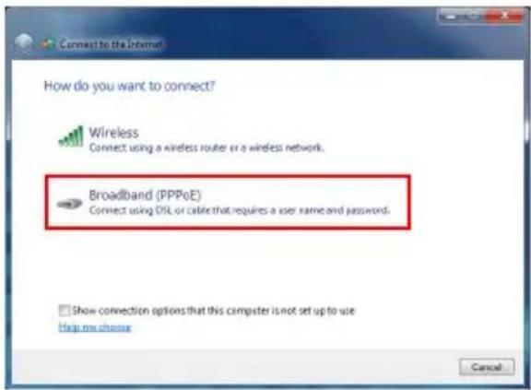531x390 pixels.
Task: Click the 'How do you want to connect?' heading
Action: [x=129, y=86]
